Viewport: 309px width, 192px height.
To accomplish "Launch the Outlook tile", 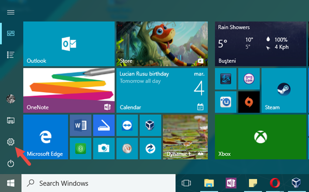I will (69, 43).
